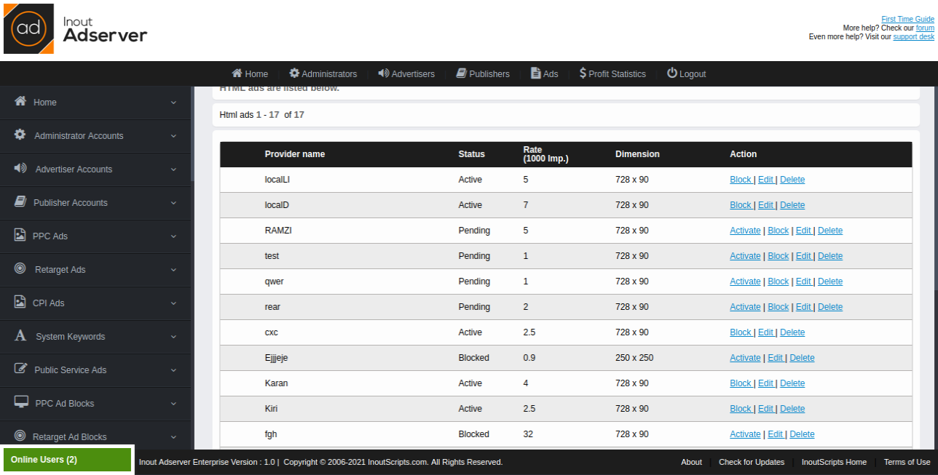Screen dimensions: 938x475
Task: Delete the fgh ad
Action: 802,434
